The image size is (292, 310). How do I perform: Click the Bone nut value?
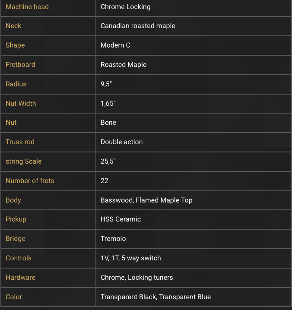(108, 123)
